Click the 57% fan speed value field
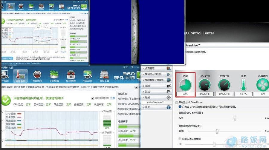 click(262, 94)
